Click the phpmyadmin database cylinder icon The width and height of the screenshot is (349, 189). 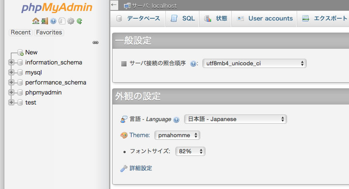click(x=20, y=92)
